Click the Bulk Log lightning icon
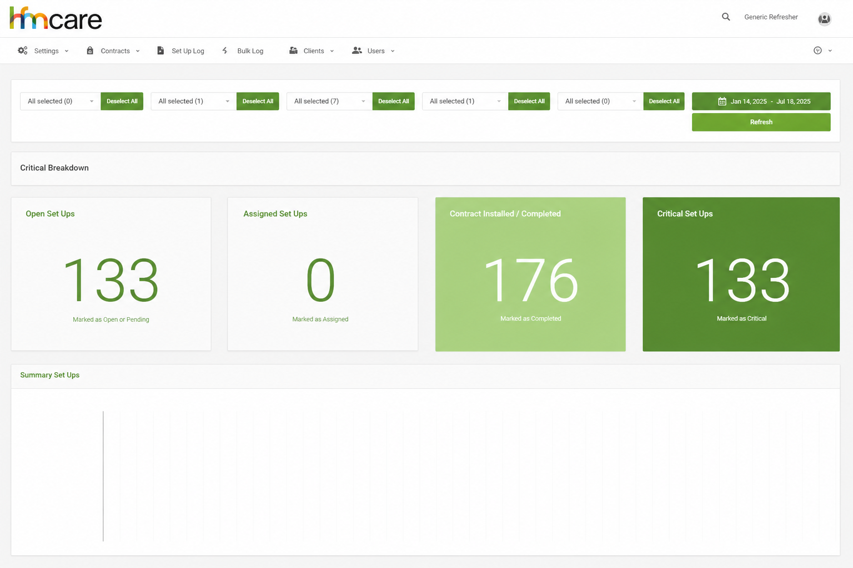 (225, 50)
